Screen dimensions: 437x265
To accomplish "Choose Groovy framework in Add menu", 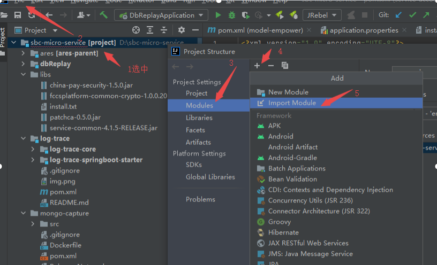I will pos(336,222).
